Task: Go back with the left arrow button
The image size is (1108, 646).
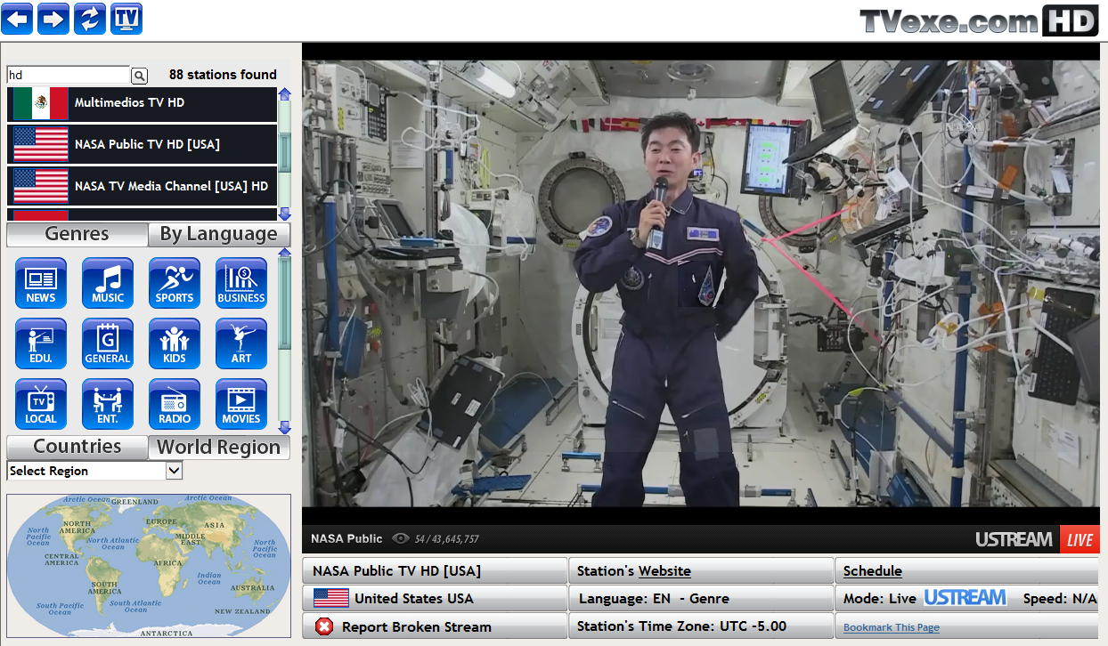Action: (x=17, y=19)
